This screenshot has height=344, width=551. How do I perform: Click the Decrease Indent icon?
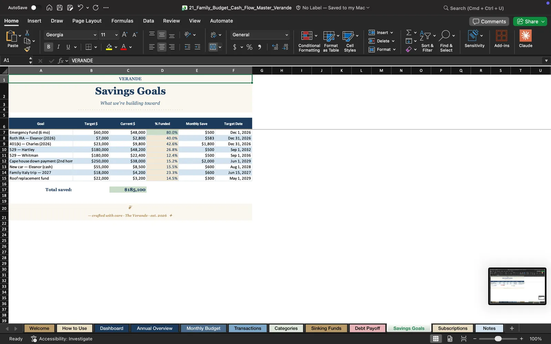point(187,47)
